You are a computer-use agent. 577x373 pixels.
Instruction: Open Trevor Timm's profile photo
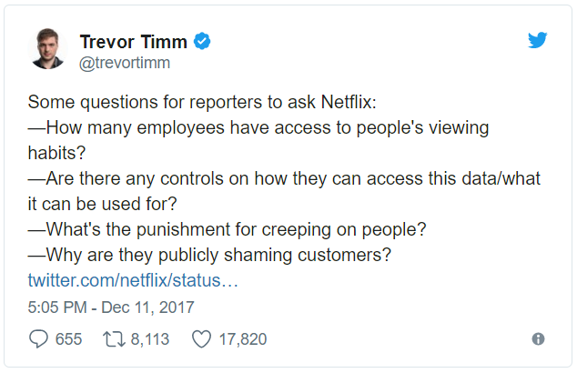(47, 49)
